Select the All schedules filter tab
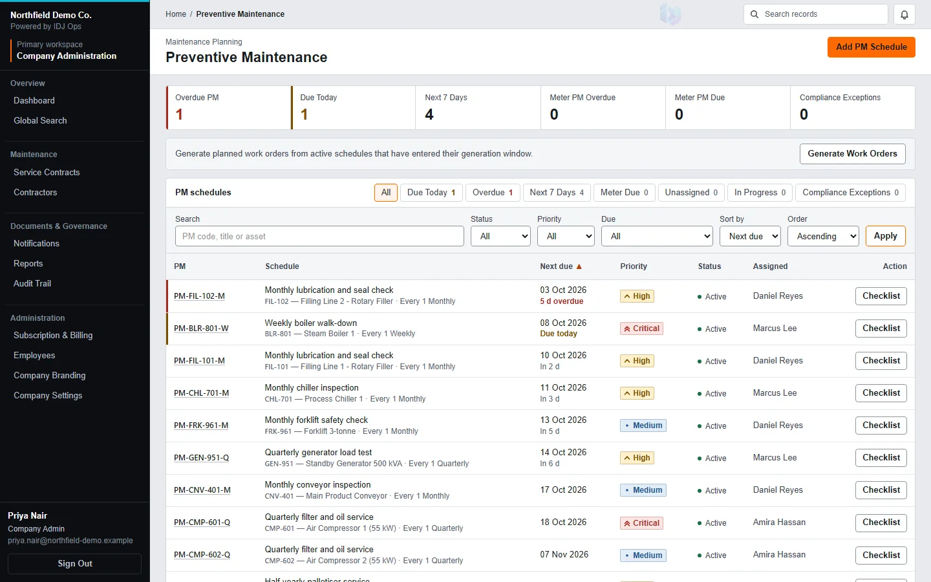Image resolution: width=931 pixels, height=582 pixels. pos(386,193)
